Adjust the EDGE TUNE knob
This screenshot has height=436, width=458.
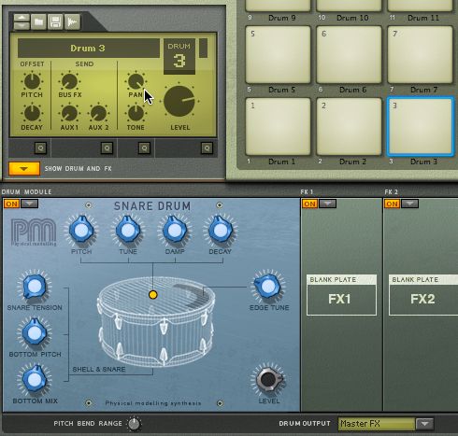268,287
